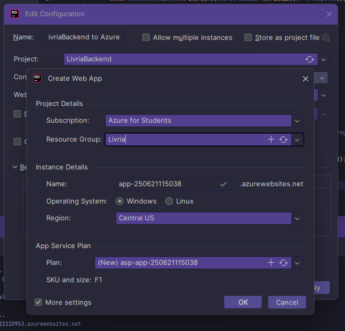Open the Region dropdown arrow

pyautogui.click(x=297, y=218)
